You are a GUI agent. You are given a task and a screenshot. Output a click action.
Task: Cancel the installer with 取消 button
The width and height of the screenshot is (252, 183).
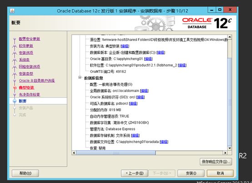pos(220,173)
